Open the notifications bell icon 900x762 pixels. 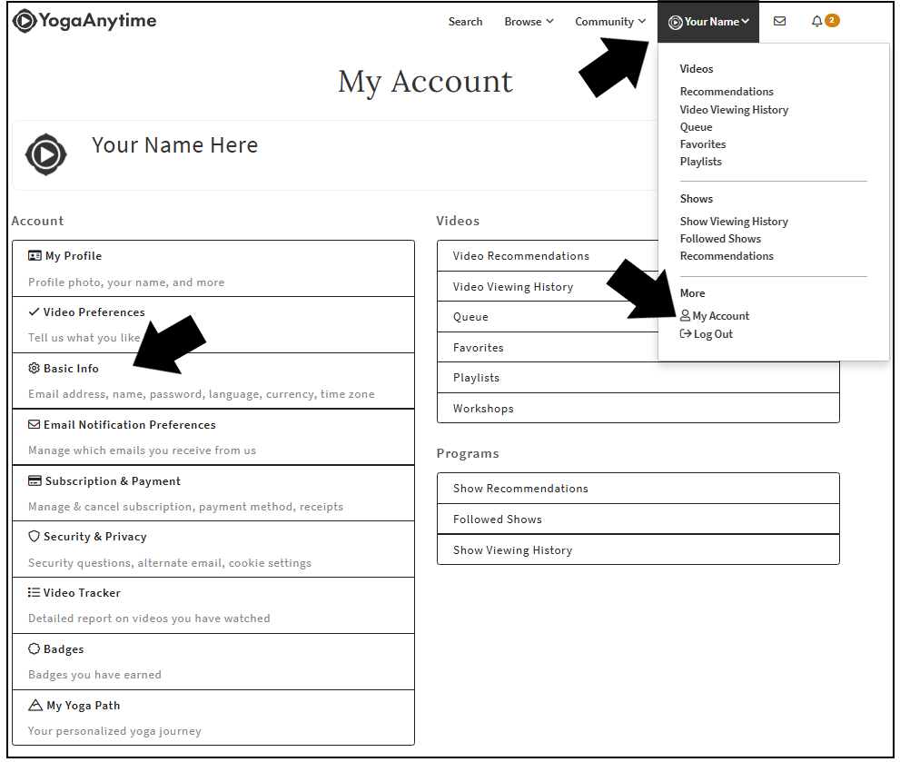click(816, 21)
